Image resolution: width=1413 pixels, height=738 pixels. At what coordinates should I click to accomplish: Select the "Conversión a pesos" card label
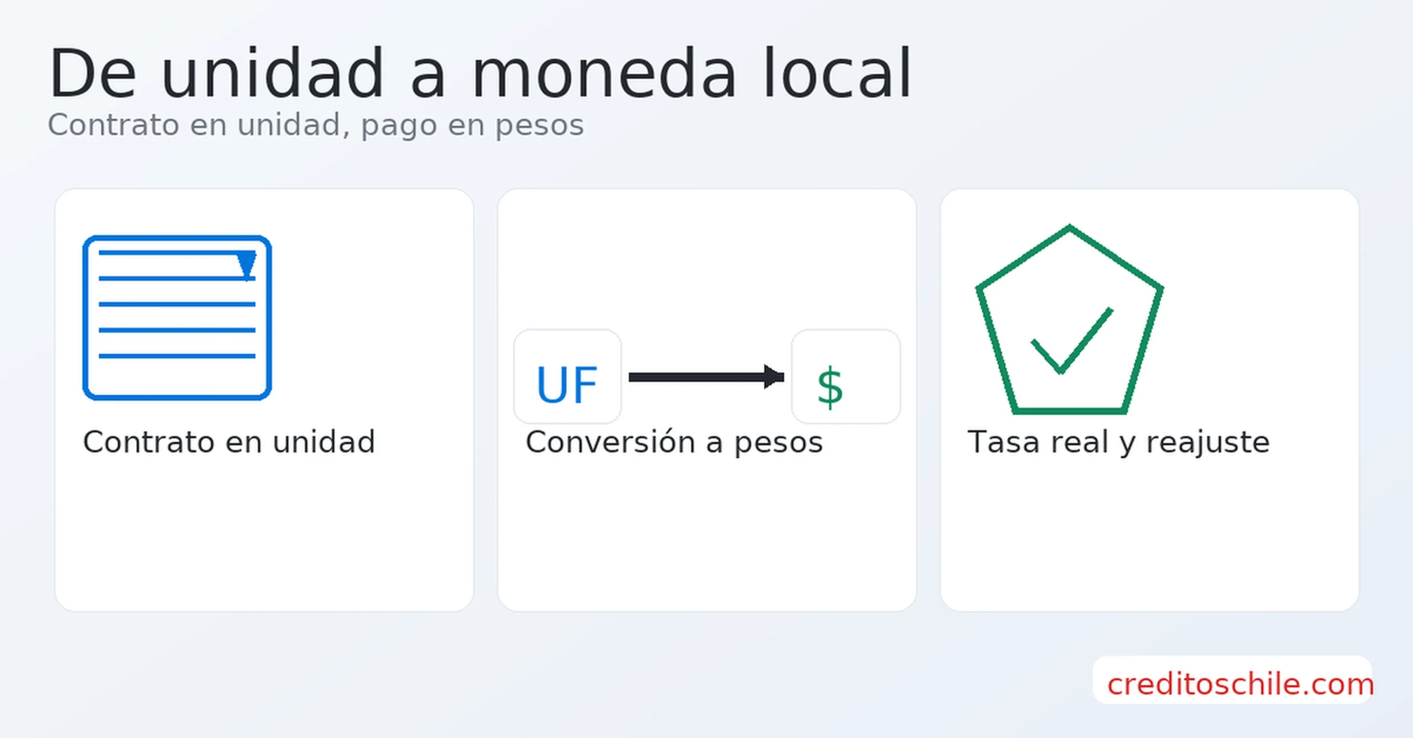tap(674, 443)
